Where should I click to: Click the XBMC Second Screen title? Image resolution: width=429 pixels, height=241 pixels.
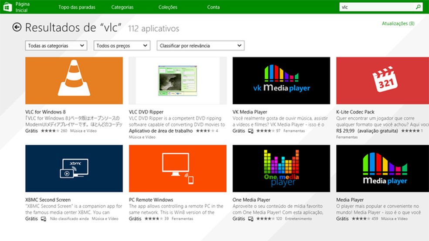(x=48, y=200)
